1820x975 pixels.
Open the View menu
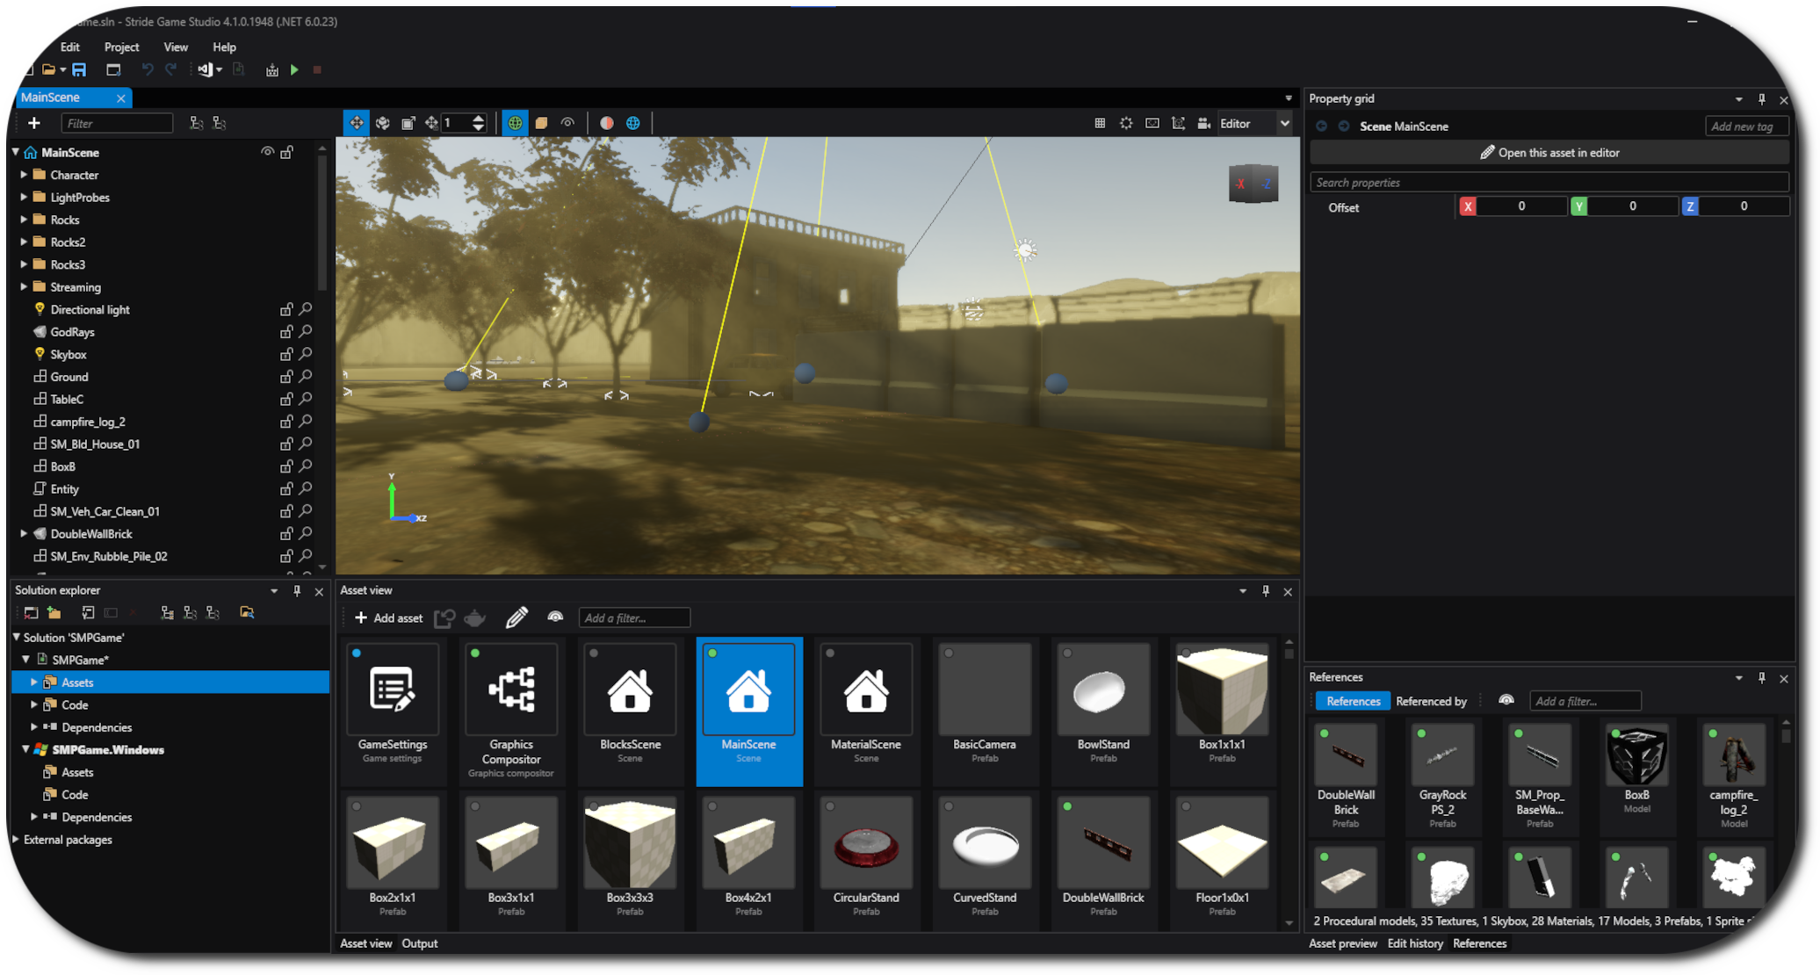pyautogui.click(x=176, y=47)
